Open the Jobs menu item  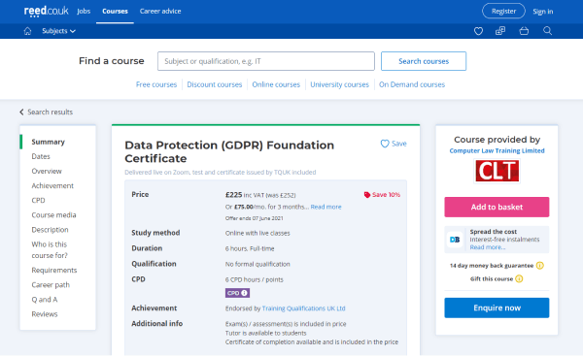(84, 11)
